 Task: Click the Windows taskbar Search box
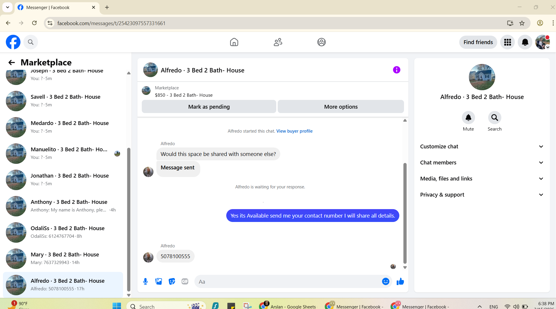point(166,306)
